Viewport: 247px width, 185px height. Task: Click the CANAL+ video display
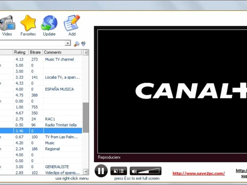click(172, 91)
